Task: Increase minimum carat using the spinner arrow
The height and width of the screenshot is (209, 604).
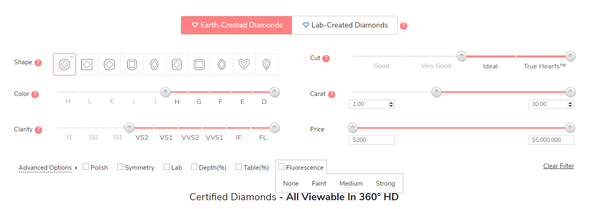Action: (x=391, y=103)
